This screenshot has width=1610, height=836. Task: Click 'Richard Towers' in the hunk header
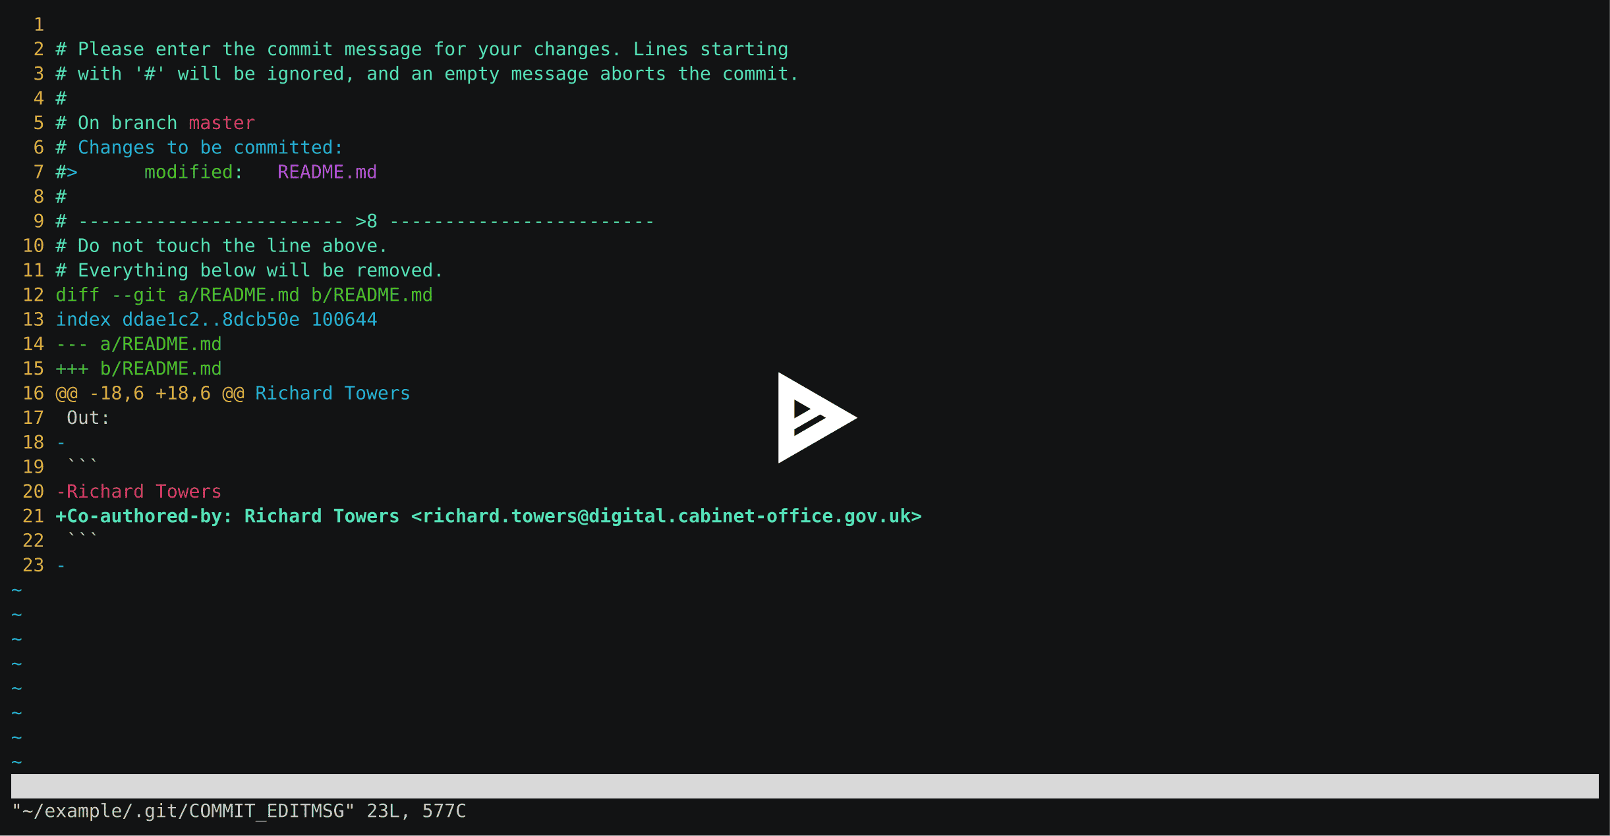coord(333,393)
